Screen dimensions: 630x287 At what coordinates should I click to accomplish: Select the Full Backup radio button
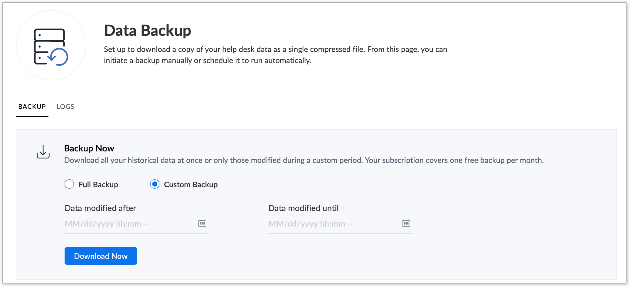tap(69, 184)
